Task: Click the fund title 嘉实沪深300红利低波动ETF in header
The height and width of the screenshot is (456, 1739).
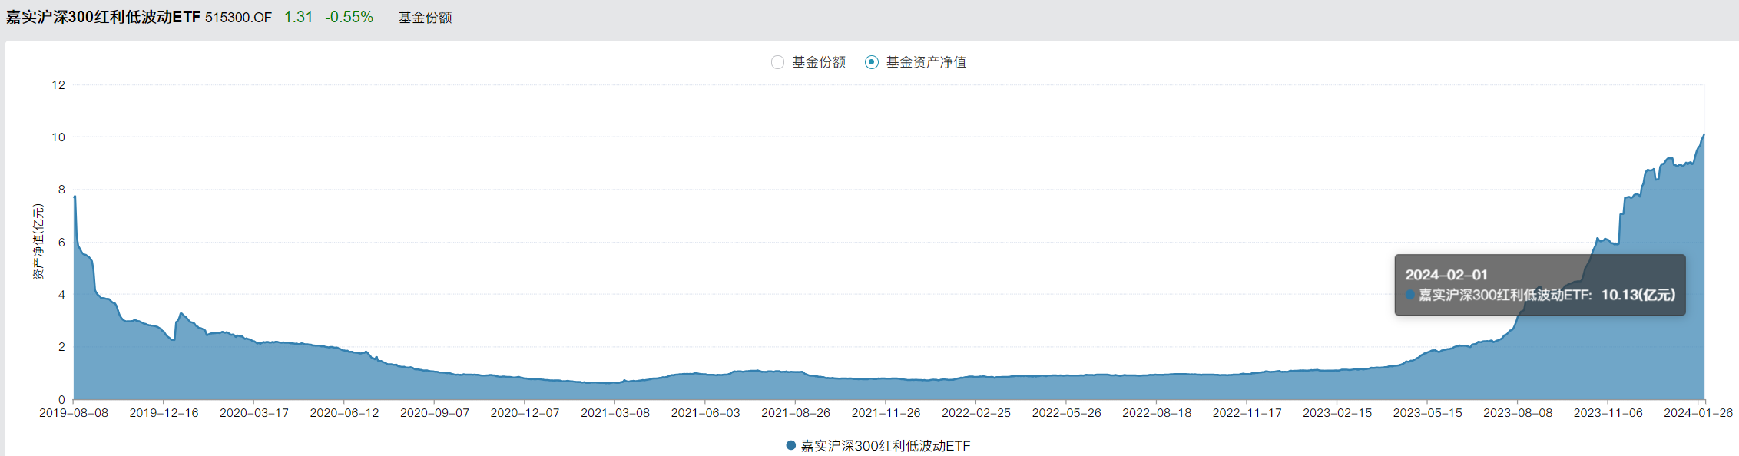Action: tap(103, 17)
